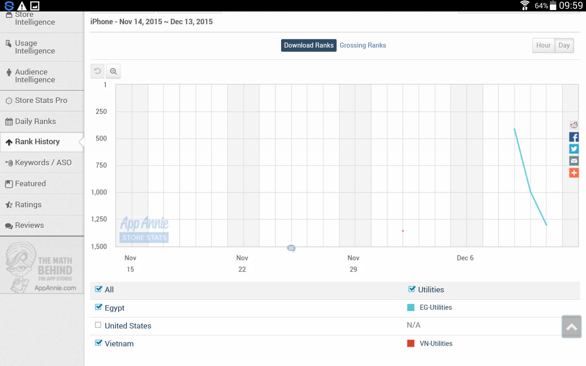Image resolution: width=586 pixels, height=366 pixels.
Task: Click the Rank History menu item
Action: 42,142
